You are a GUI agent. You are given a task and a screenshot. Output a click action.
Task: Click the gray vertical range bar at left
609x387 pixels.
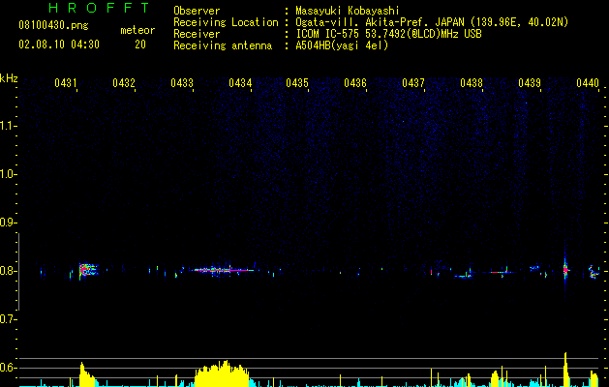click(19, 272)
